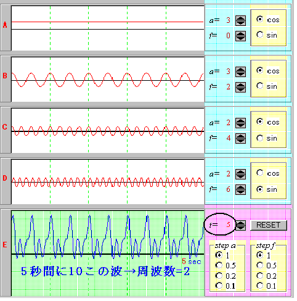
Task: Click frequency stepper for wave C
Action: (240, 138)
